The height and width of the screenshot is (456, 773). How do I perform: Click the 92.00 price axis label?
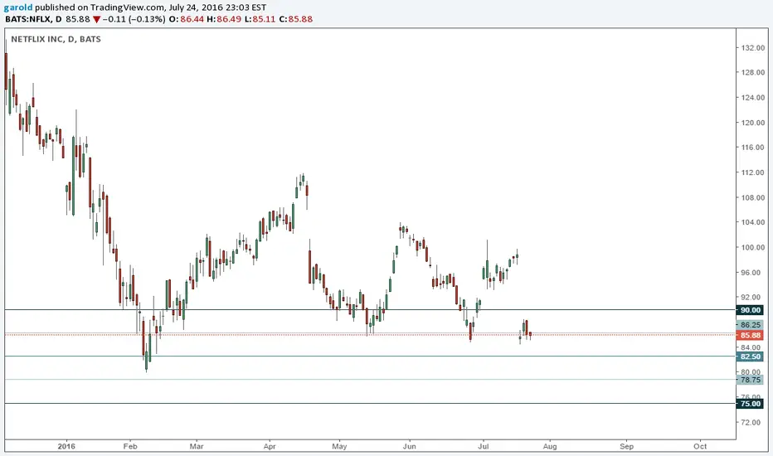point(752,297)
